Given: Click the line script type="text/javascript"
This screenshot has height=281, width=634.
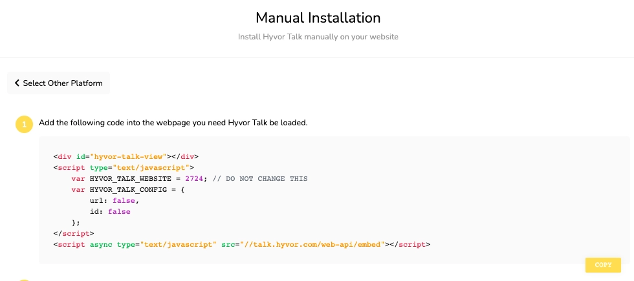Looking at the screenshot, I should coord(124,167).
